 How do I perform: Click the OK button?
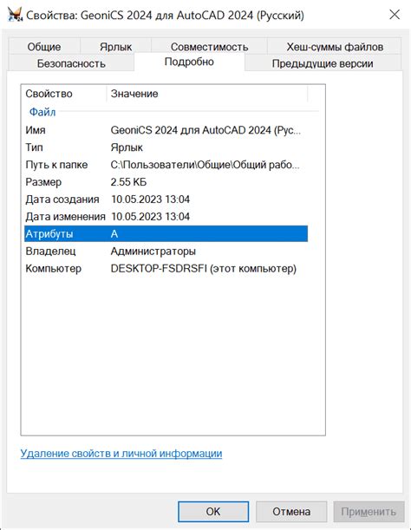pos(213,512)
